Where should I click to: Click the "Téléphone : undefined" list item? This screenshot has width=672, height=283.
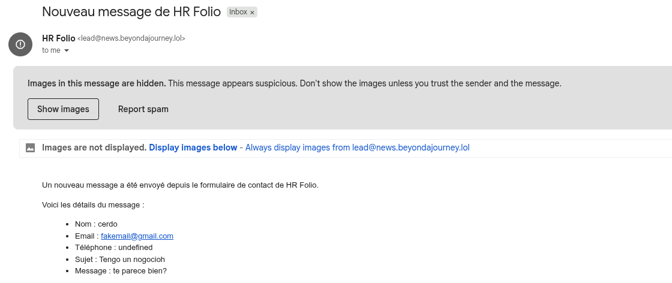tap(113, 248)
